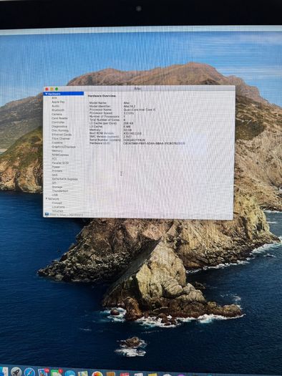Viewport: 282px width, 376px height.
Task: Click the Boot ROM Version label
Action: (102, 133)
